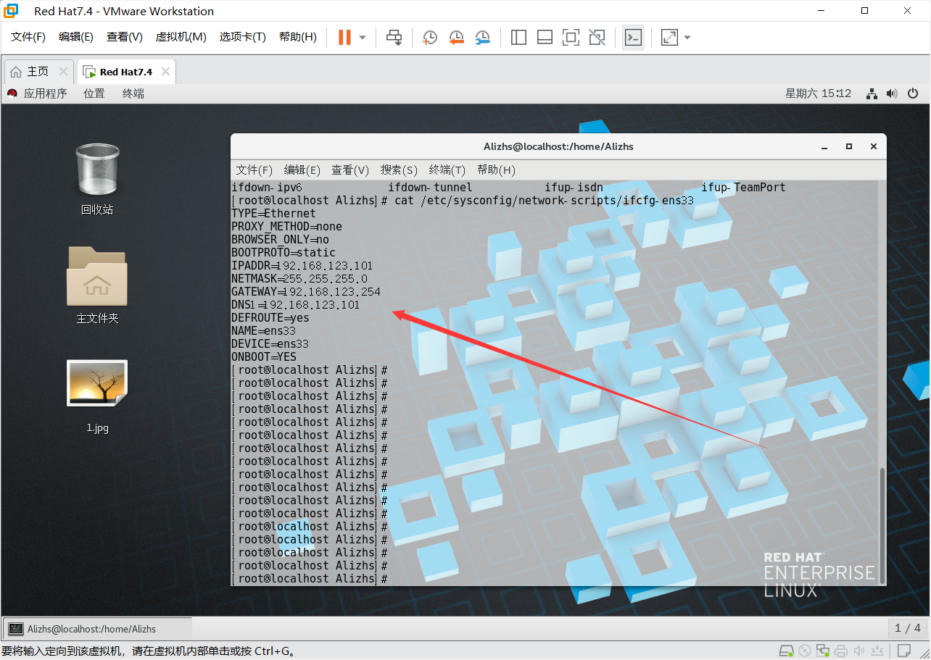This screenshot has width=931, height=660.
Task: Open VMware 文件(F) menu
Action: (x=28, y=37)
